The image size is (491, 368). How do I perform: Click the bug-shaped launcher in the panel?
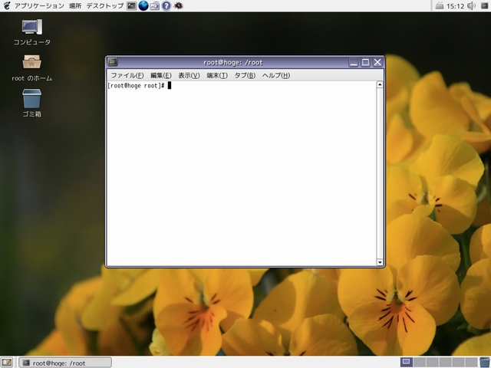pyautogui.click(x=178, y=5)
